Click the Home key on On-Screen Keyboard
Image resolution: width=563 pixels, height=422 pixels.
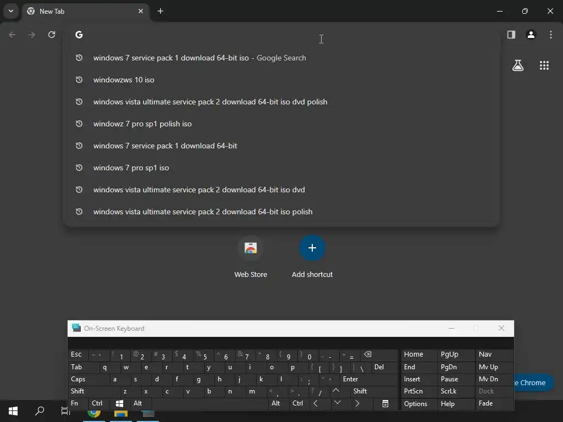click(418, 354)
